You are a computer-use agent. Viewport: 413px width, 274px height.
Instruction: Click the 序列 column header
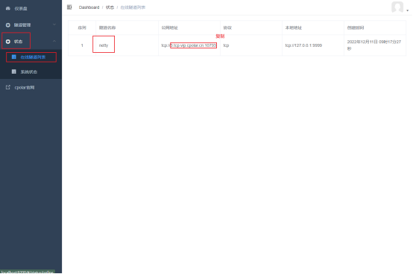pos(82,28)
